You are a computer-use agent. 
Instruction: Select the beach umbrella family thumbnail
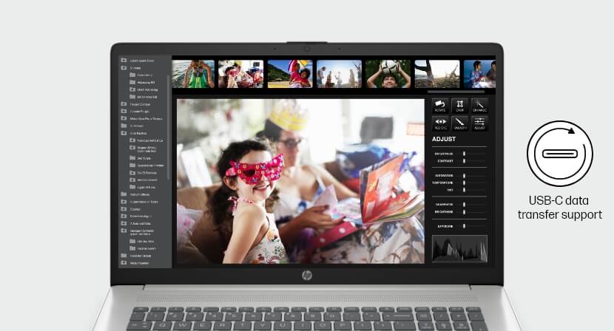[289, 74]
